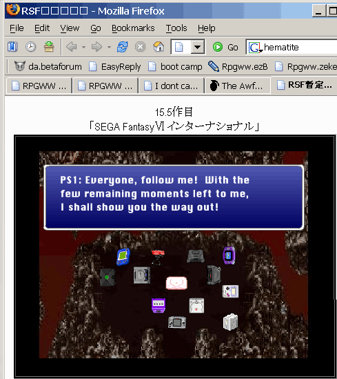Click the dark Nintendo 64 console sprite
Viewport: 337px width, 379px height.
click(196, 256)
